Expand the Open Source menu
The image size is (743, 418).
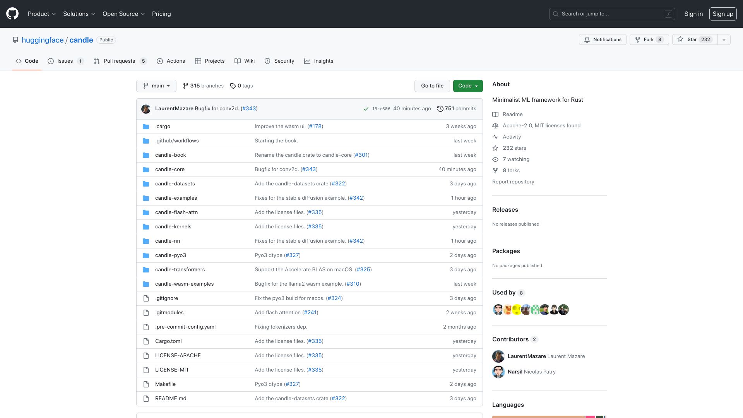(x=123, y=14)
